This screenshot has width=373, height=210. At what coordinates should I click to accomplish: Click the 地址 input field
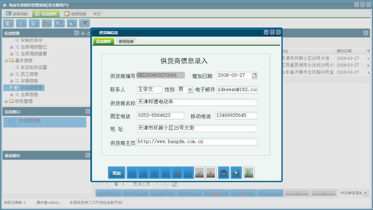click(197, 128)
